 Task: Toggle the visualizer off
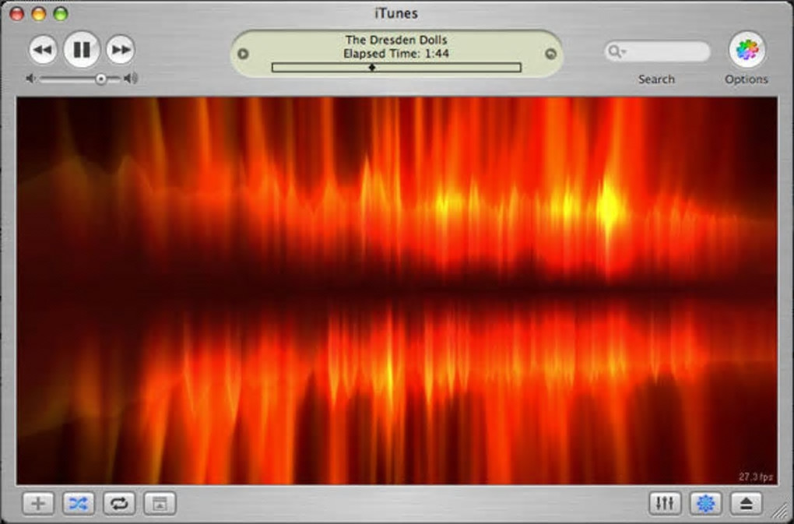click(x=705, y=503)
